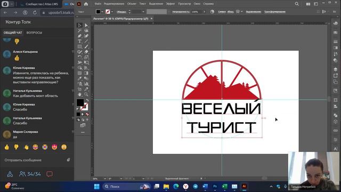Expand Opacity value arrow
The height and width of the screenshot is (192, 341).
[204, 12]
